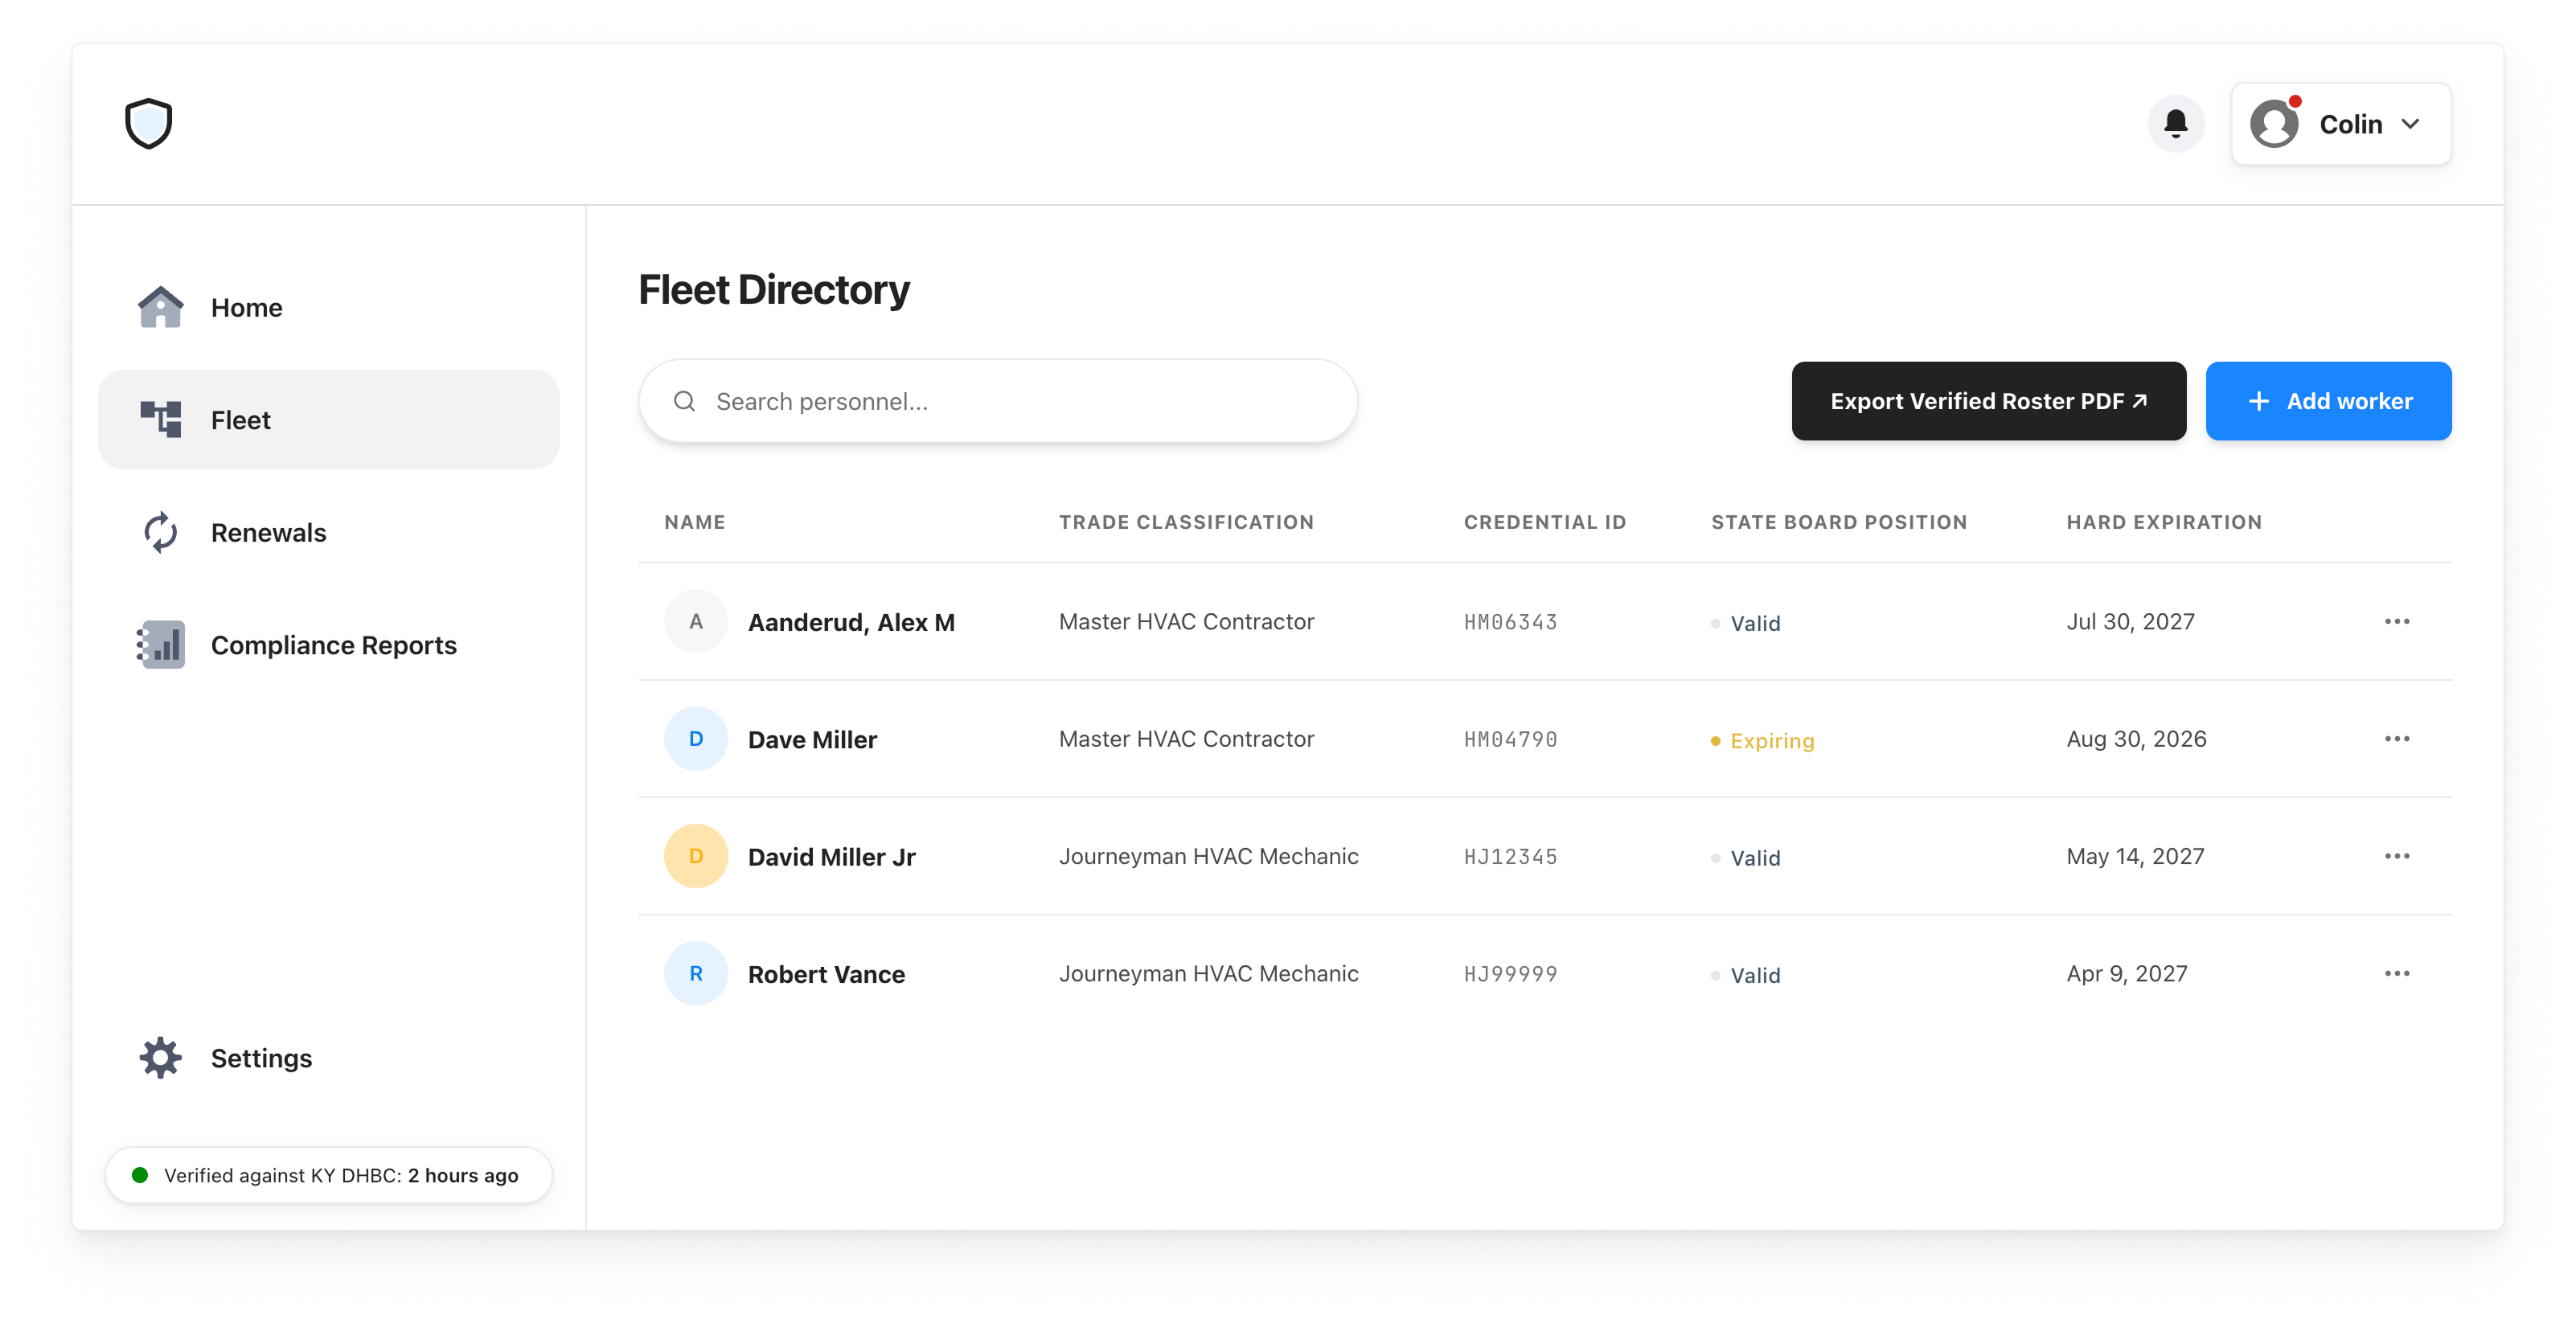Click credential ID HJ12345
Screen dimensions: 2576x1331
[x=1510, y=857]
